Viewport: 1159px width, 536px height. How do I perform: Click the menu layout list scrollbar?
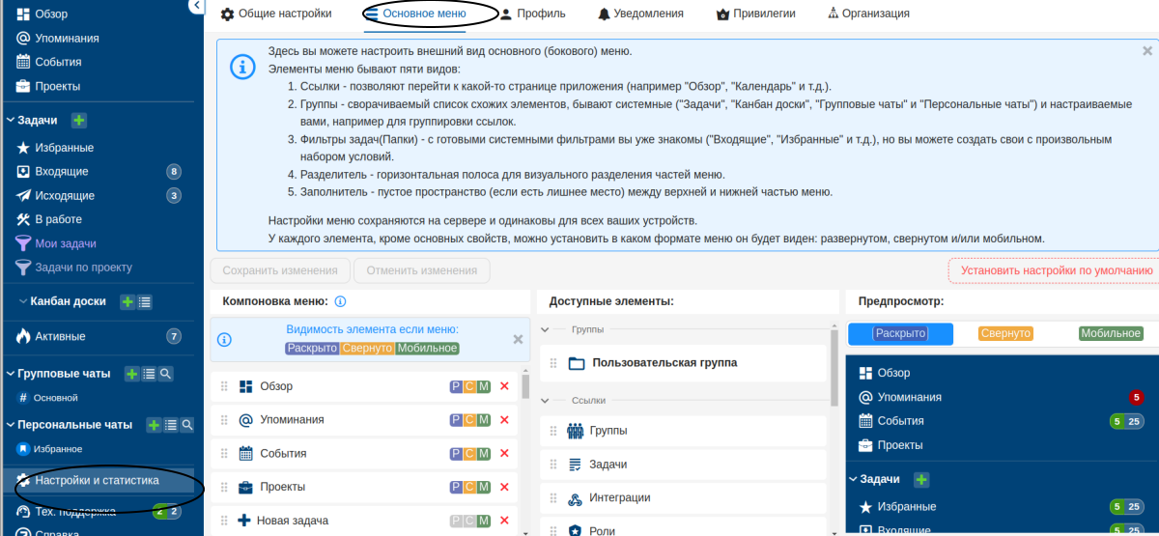click(x=525, y=386)
